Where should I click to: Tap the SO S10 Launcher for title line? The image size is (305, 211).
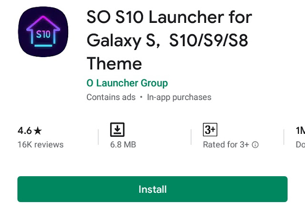(169, 17)
